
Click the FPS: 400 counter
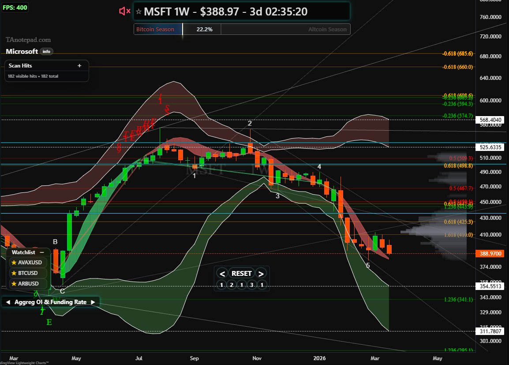(15, 8)
